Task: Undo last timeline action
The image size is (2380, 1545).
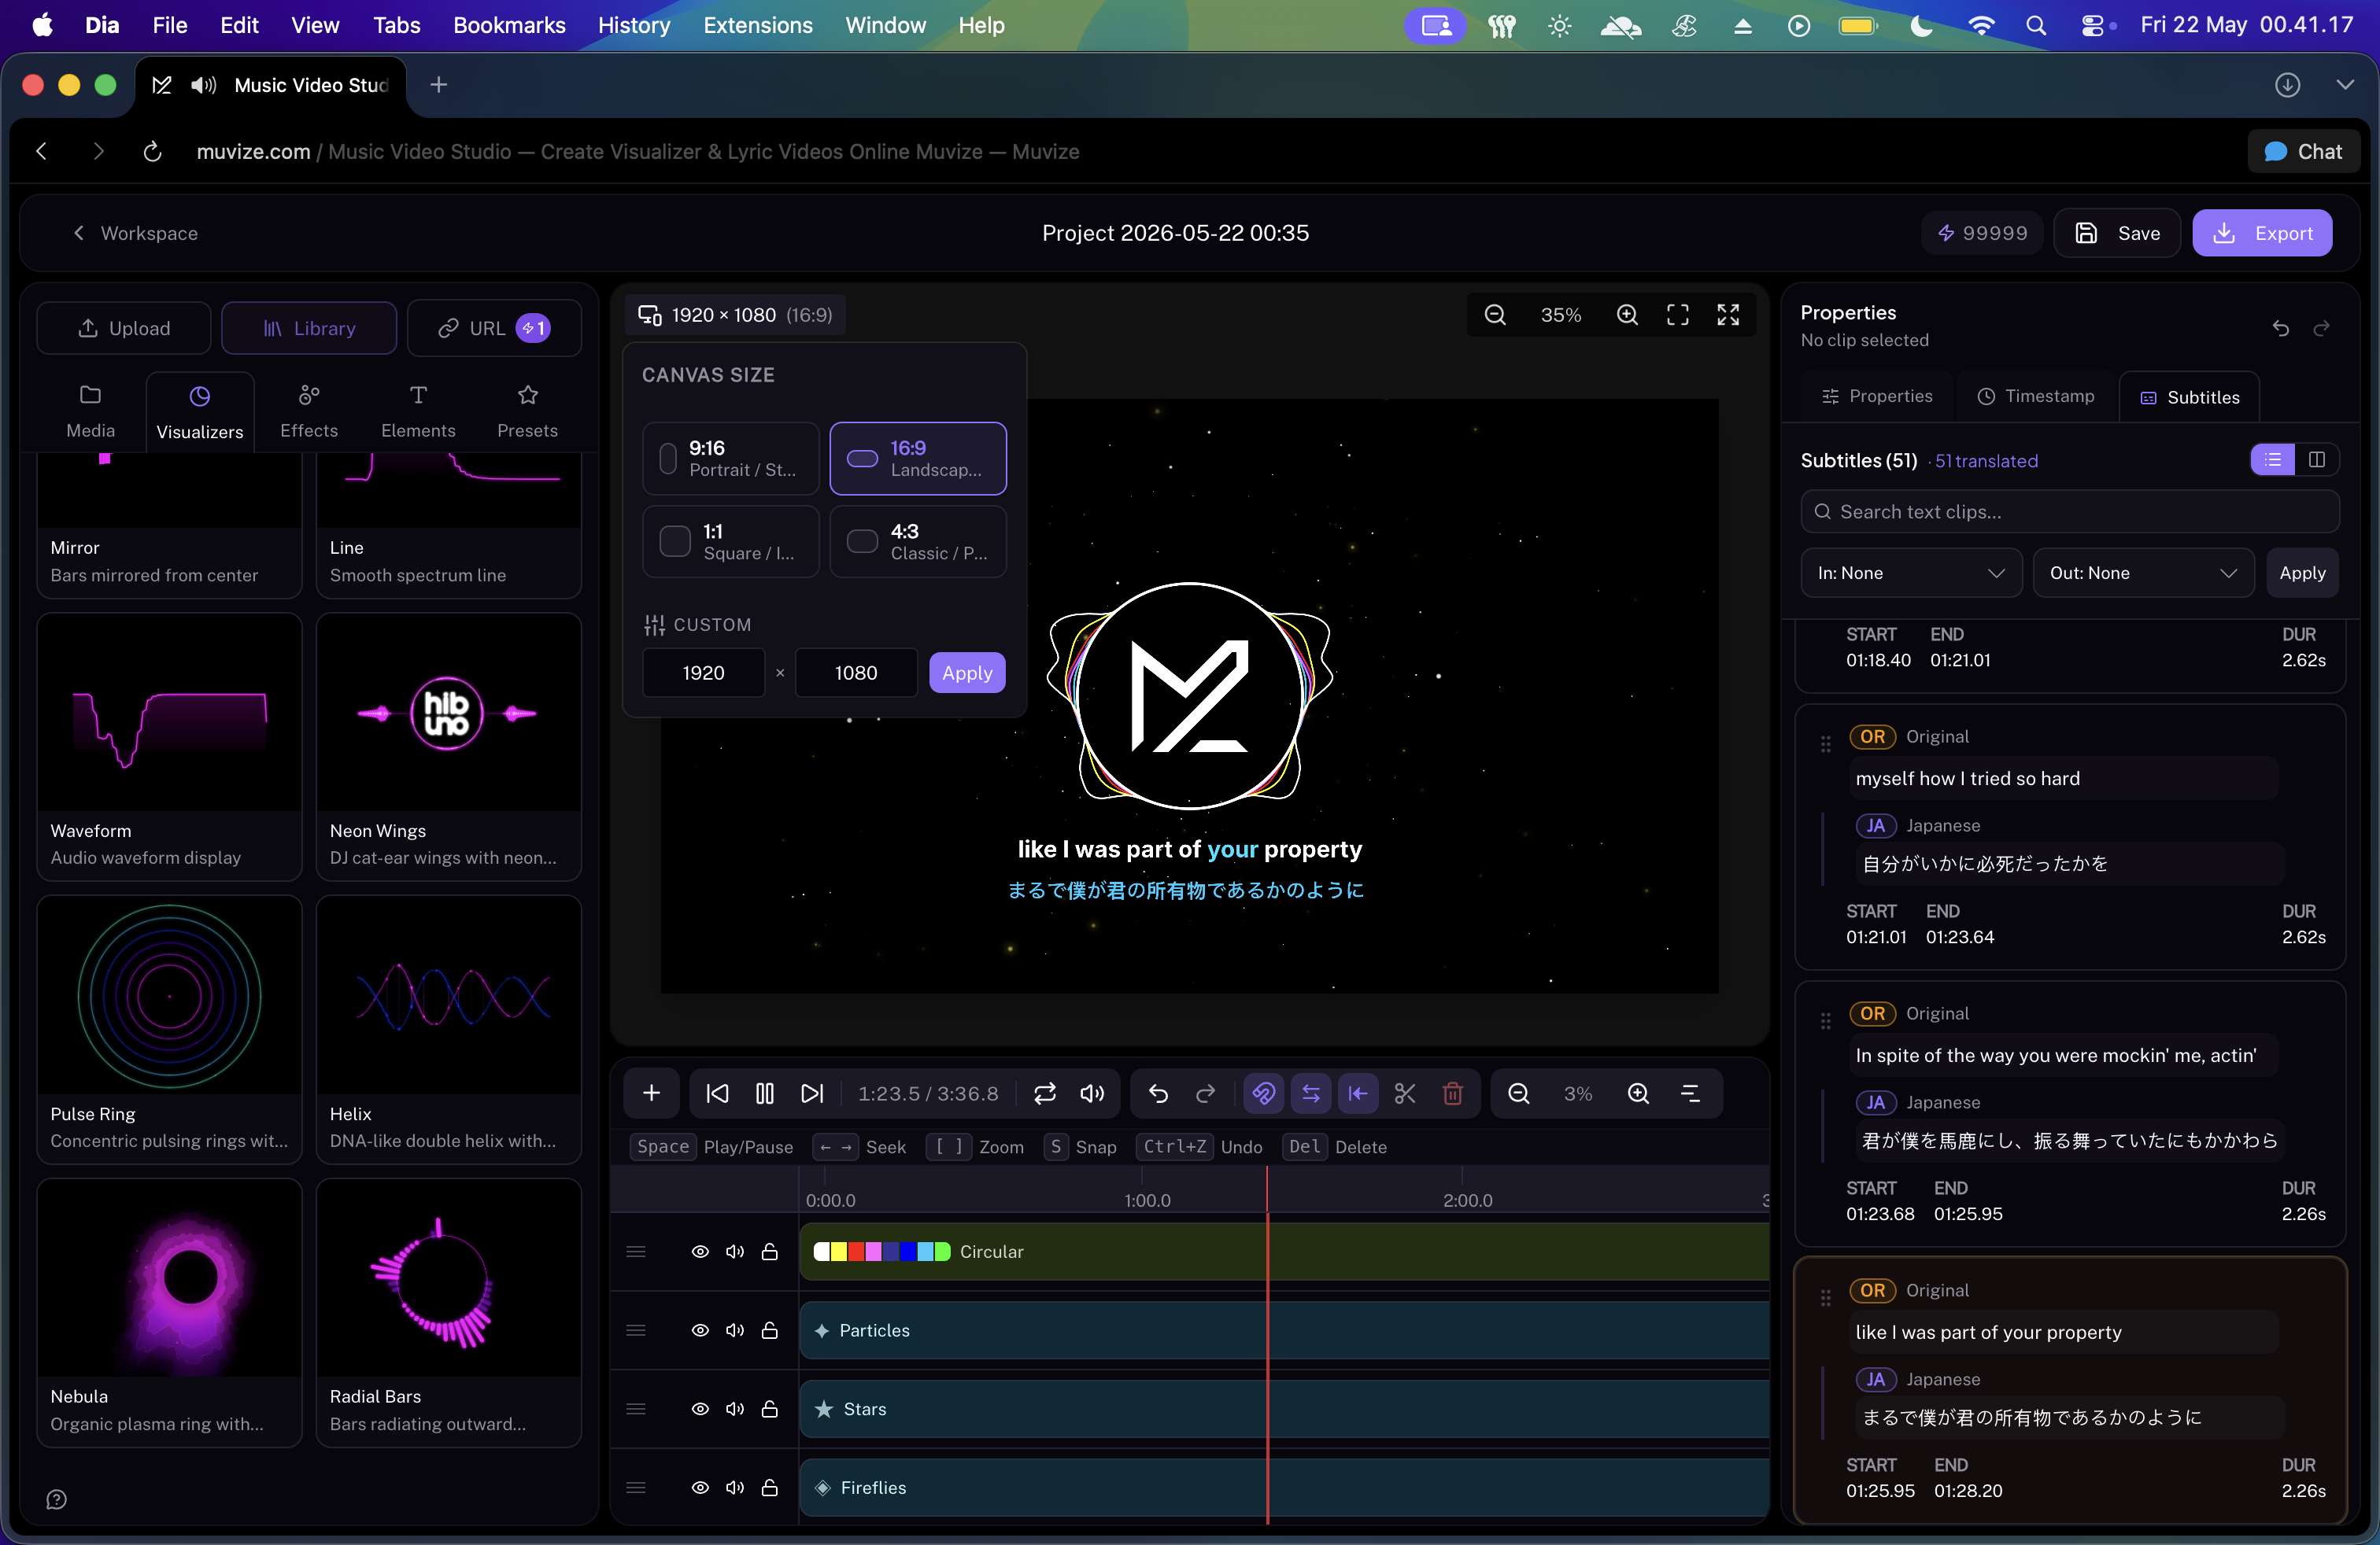Action: (x=1158, y=1093)
